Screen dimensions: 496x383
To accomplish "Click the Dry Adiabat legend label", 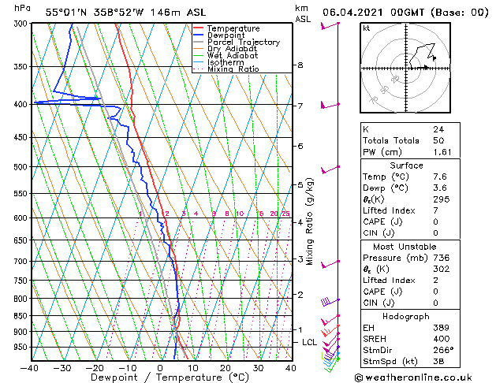I will pos(232,49).
